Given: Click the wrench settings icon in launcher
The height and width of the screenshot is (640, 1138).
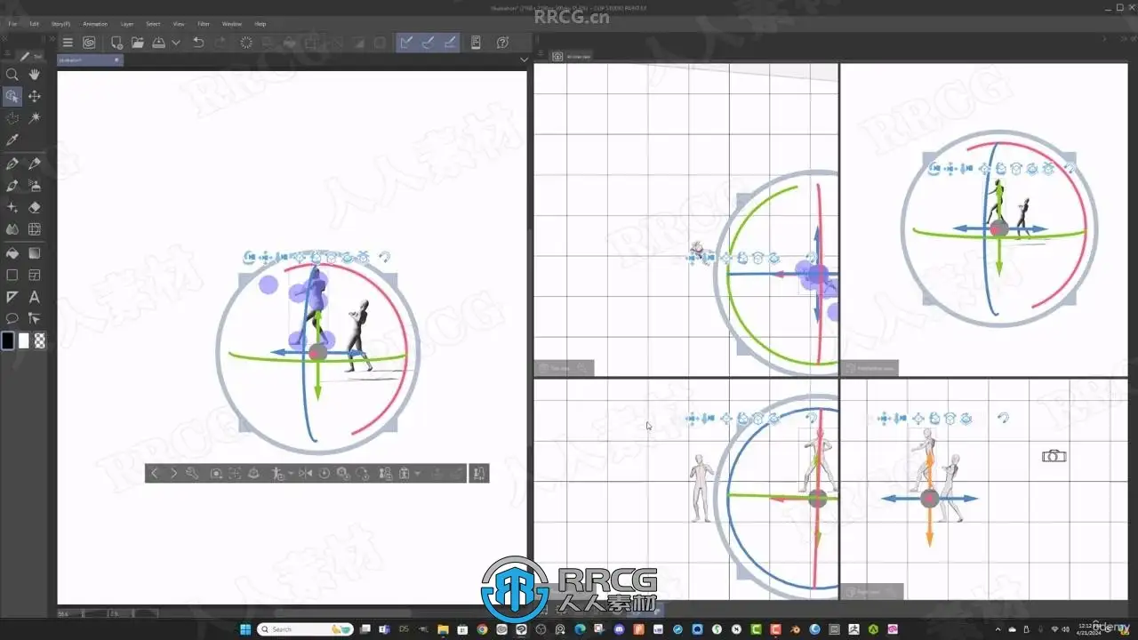Looking at the screenshot, I should 192,474.
